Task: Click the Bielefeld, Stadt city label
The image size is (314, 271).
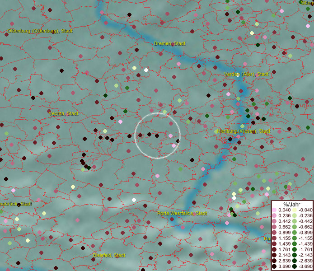Action: pyautogui.click(x=109, y=255)
